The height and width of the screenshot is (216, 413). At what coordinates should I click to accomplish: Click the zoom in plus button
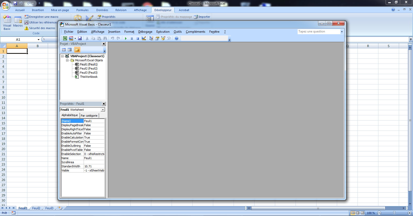(x=409, y=213)
